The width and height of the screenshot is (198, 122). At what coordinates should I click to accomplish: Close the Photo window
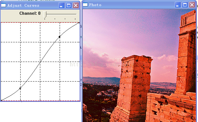(x=192, y=5)
